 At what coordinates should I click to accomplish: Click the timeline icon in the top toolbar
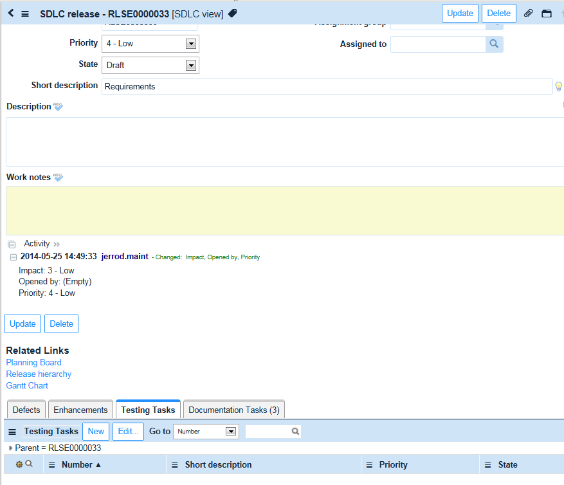pyautogui.click(x=547, y=13)
